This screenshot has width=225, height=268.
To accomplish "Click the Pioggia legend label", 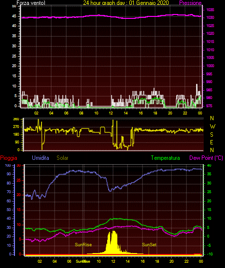I will [x=9, y=158].
